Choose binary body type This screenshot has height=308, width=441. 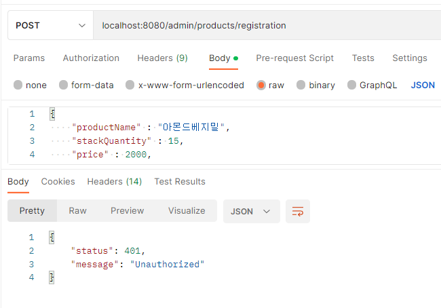(315, 85)
